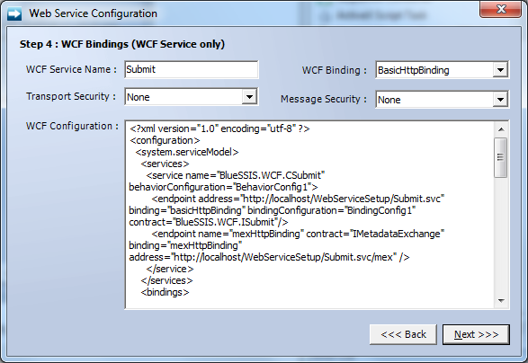Screen dimensions: 528x363
Task: Click the blue arrow title bar icon
Action: pos(14,14)
